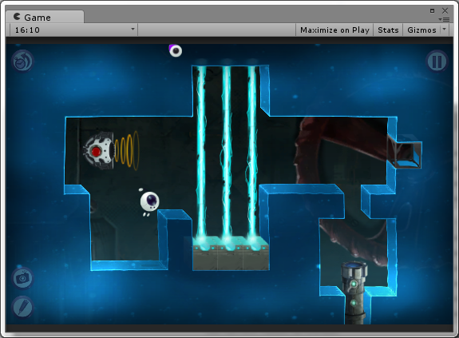459x338 pixels.
Task: Click the camera screenshot icon
Action: tap(22, 278)
